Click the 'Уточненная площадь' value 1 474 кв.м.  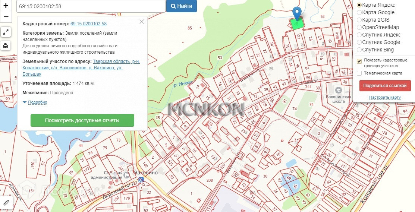84,83
